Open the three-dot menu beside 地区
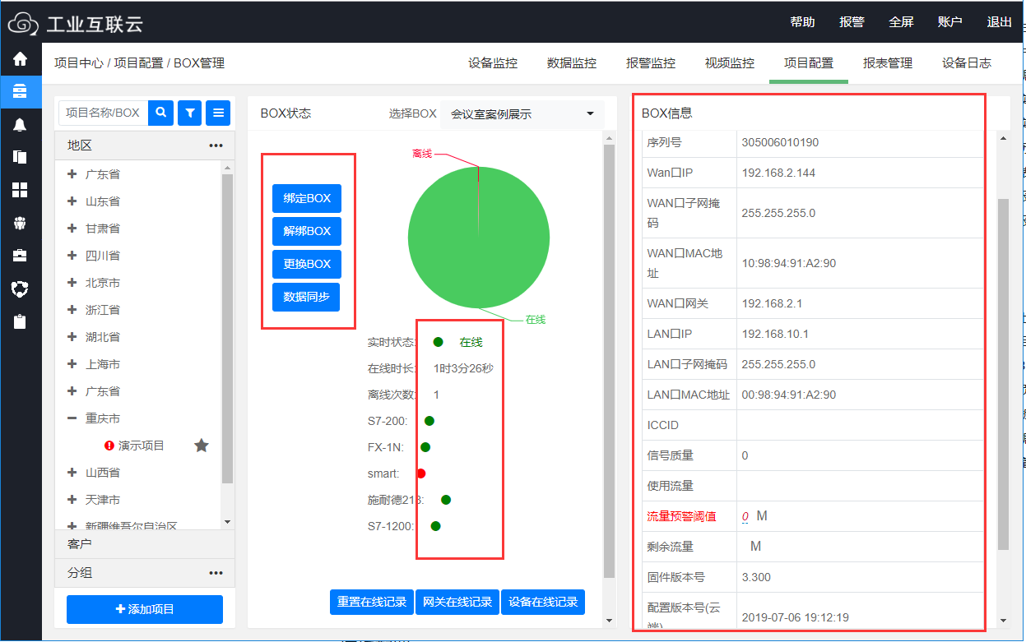 tap(216, 145)
